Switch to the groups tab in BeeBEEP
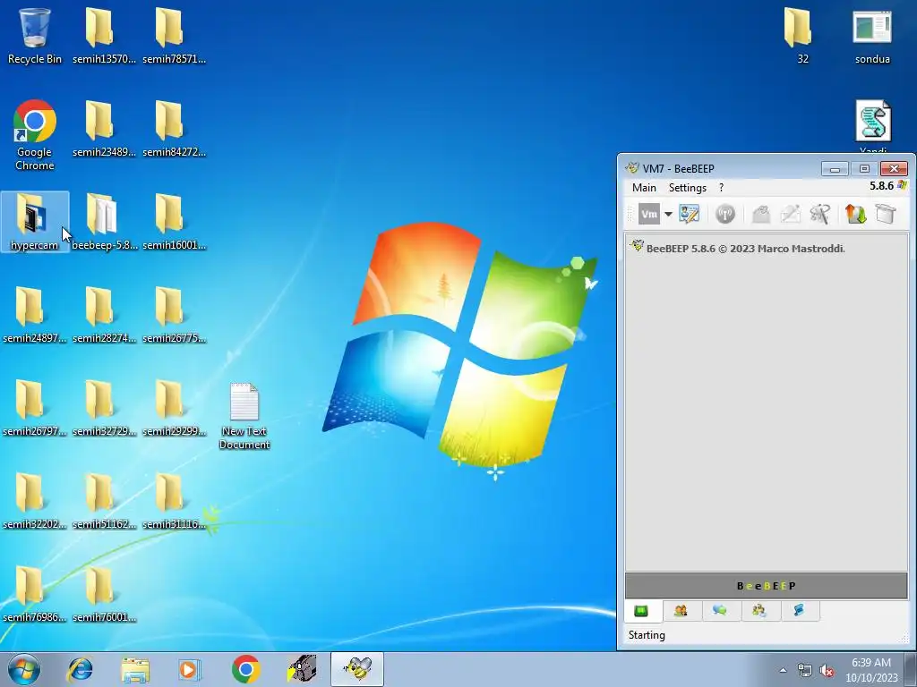This screenshot has height=687, width=917. click(759, 611)
